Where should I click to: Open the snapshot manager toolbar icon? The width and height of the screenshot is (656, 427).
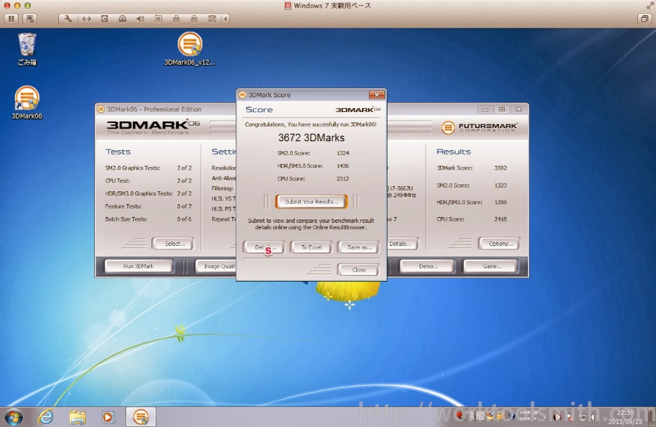pyautogui.click(x=29, y=19)
